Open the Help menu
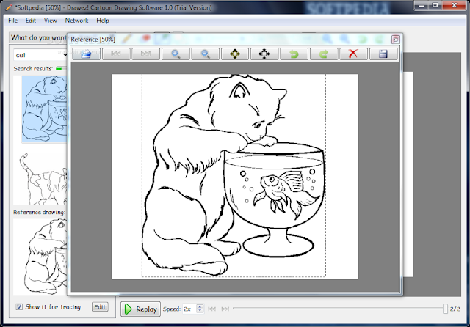 [x=103, y=21]
